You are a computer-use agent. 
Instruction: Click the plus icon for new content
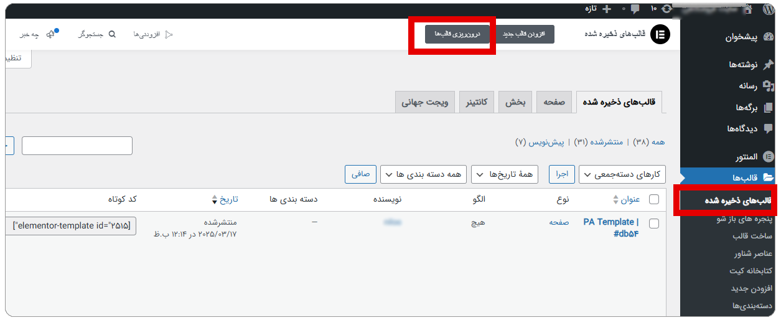point(607,9)
